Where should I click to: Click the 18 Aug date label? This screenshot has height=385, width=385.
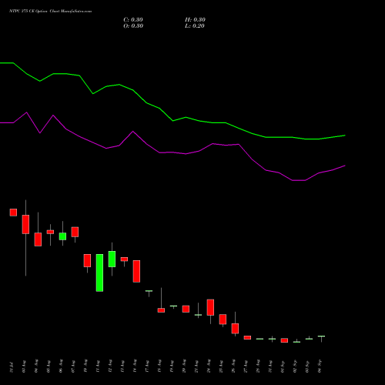tap(159, 367)
